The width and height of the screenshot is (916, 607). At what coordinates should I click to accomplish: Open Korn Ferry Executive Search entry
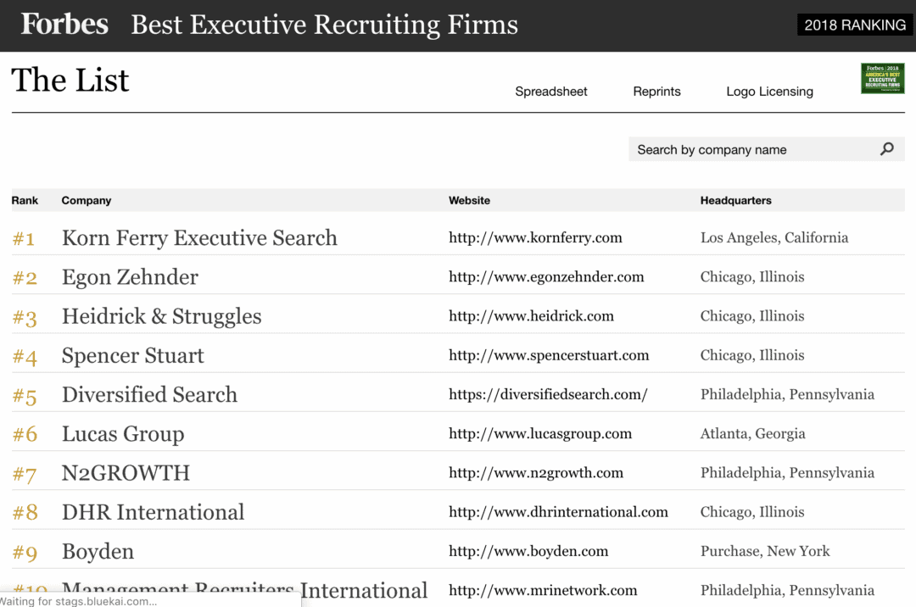pos(199,237)
